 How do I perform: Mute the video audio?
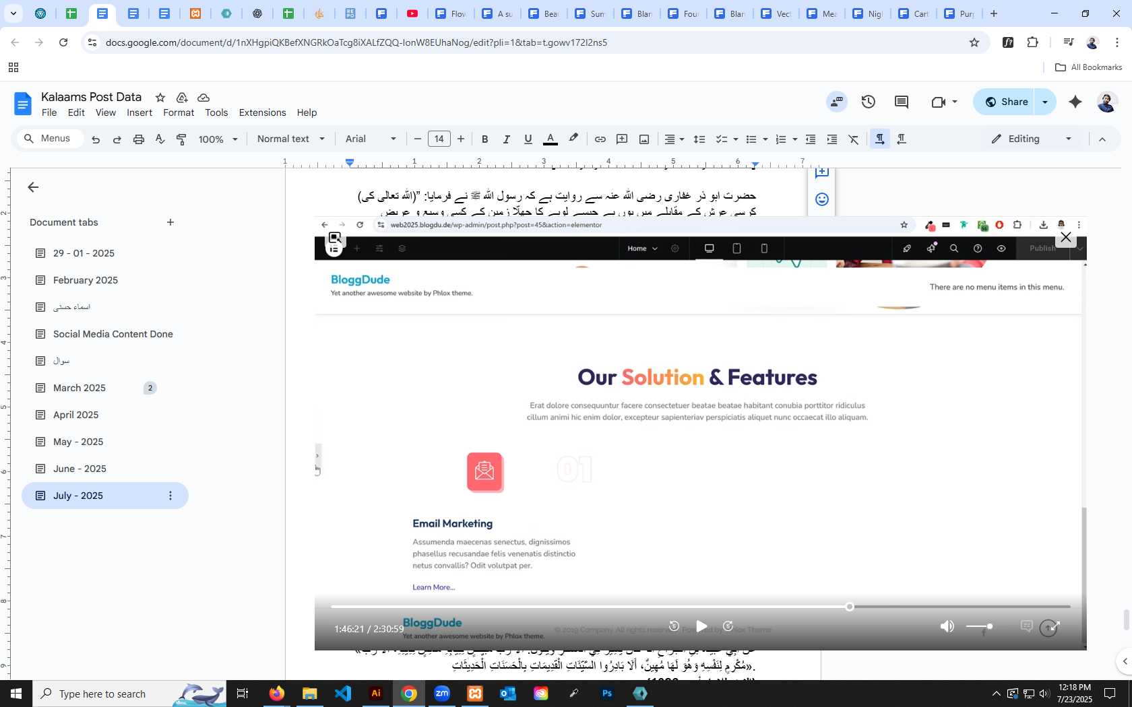(x=947, y=626)
